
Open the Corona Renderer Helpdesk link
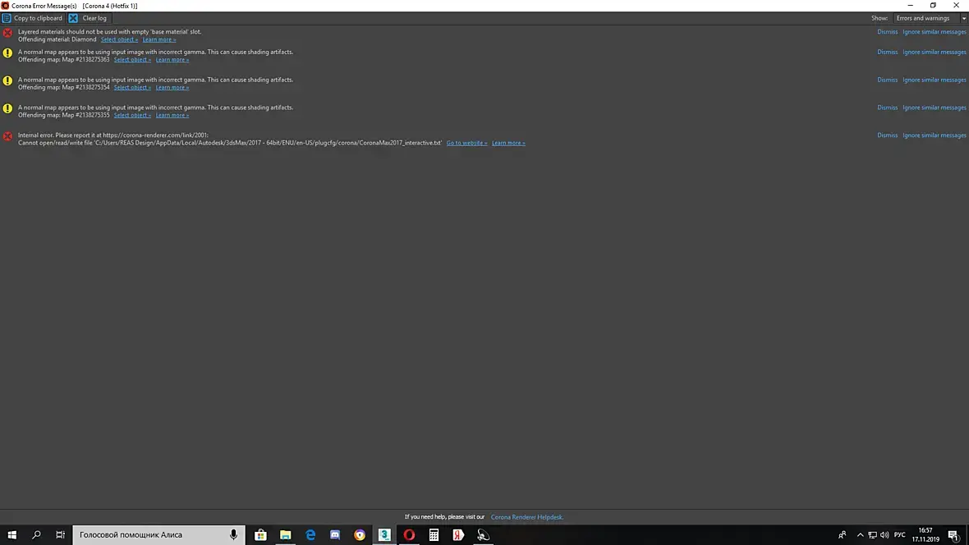tap(526, 517)
